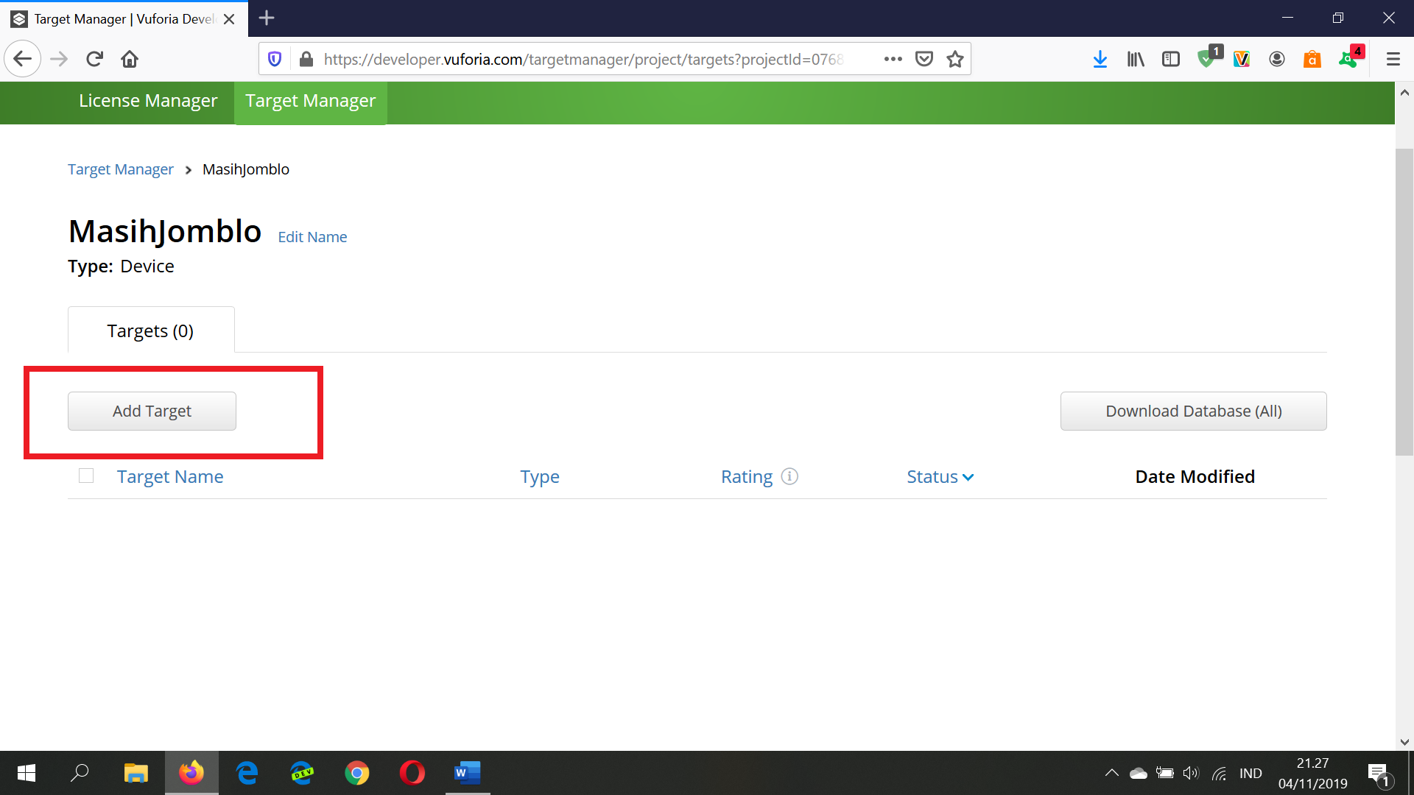Switch to License Manager tab
The height and width of the screenshot is (795, 1414).
coord(148,101)
